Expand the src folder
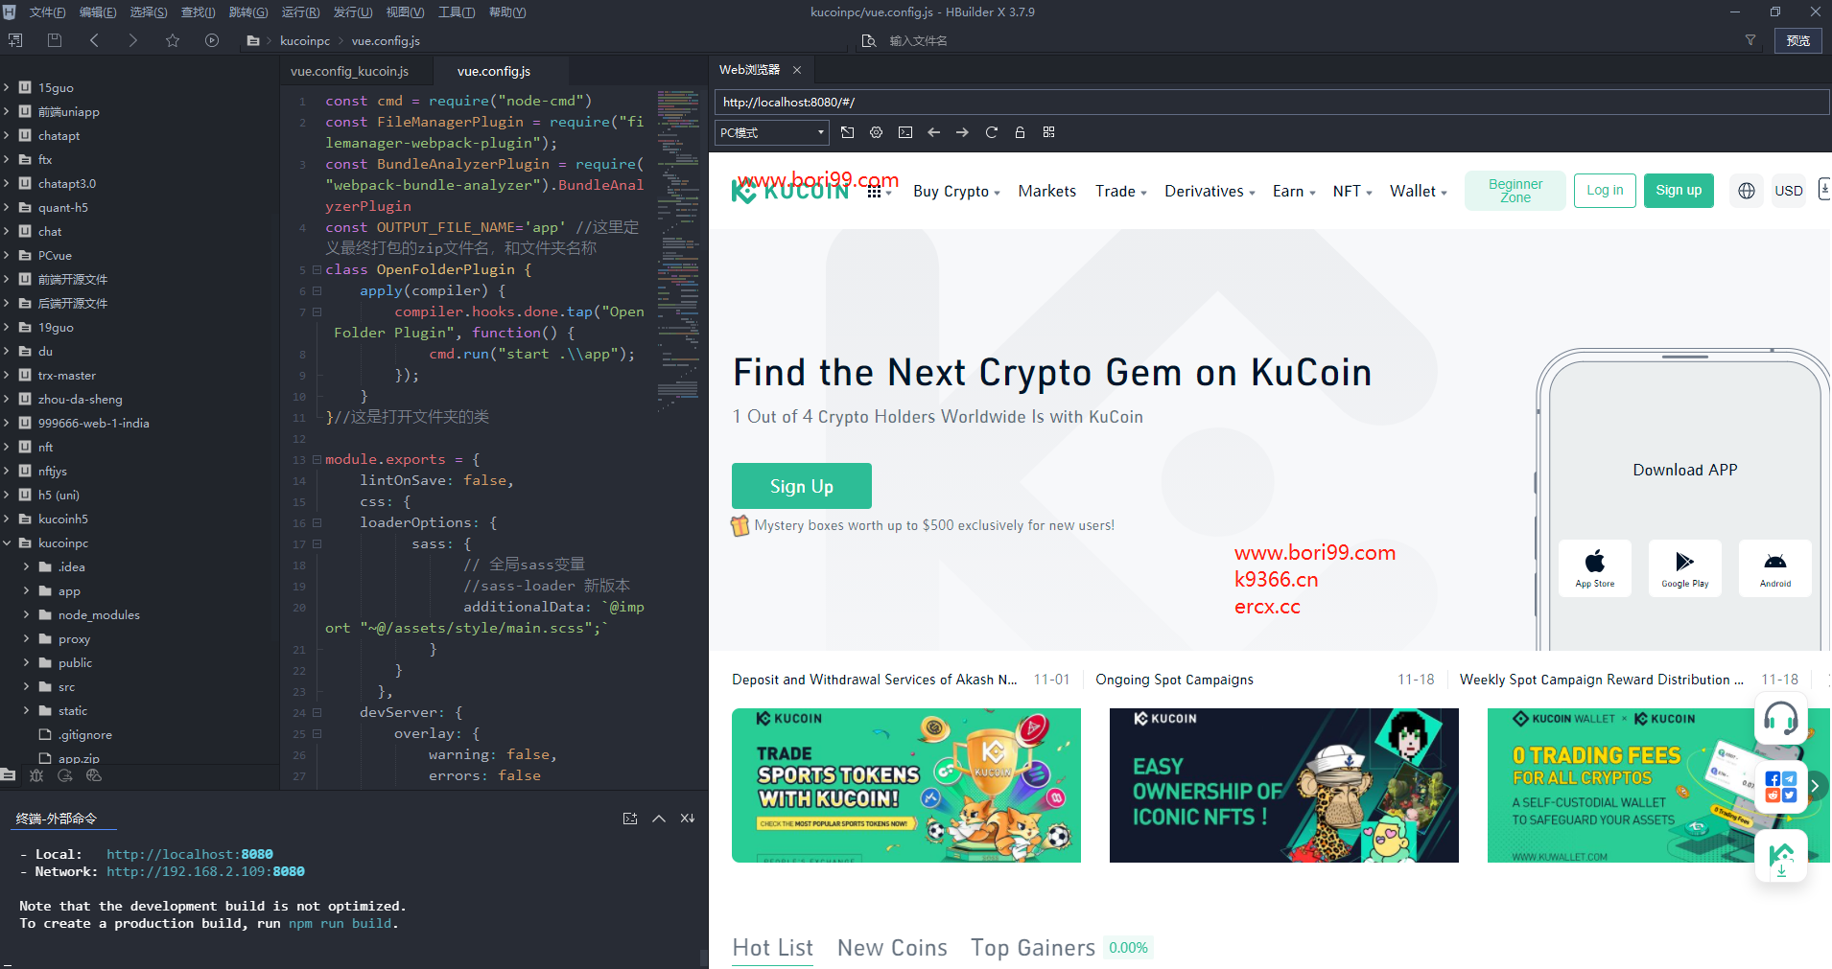Image resolution: width=1832 pixels, height=969 pixels. (26, 686)
